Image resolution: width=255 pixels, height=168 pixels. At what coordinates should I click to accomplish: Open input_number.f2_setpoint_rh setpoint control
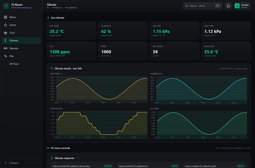149,166
